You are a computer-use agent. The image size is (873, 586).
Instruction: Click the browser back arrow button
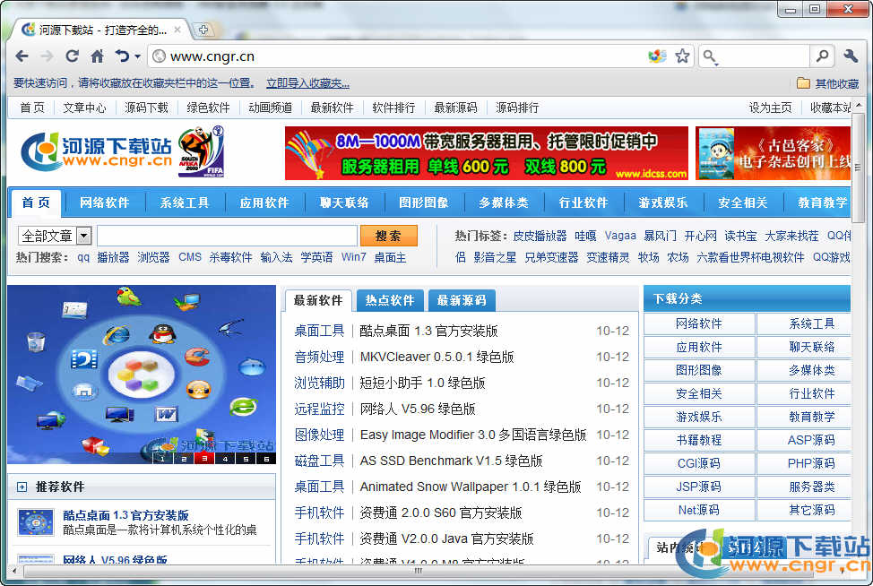click(x=22, y=56)
